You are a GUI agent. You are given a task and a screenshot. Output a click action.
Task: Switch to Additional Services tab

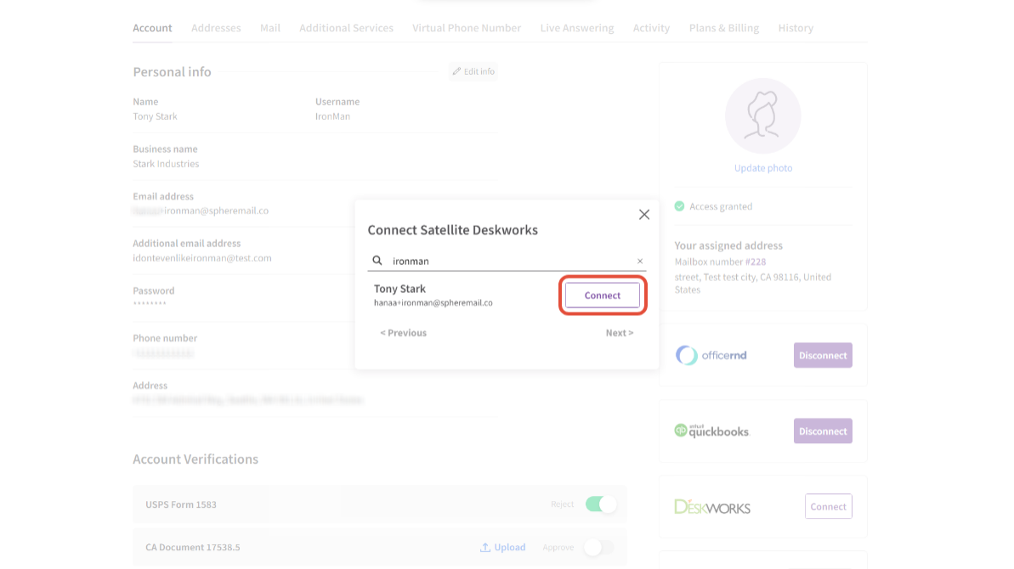click(x=346, y=28)
